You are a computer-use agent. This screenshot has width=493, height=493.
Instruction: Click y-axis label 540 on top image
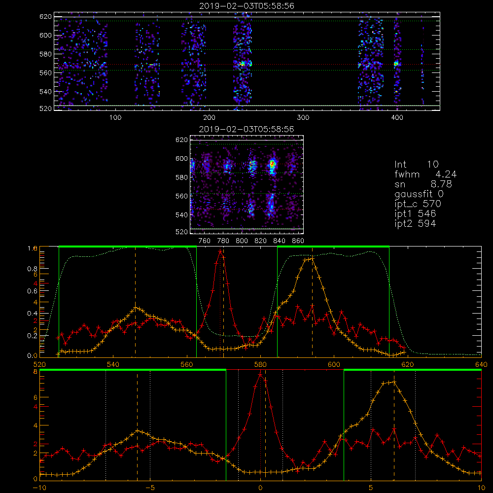point(45,92)
